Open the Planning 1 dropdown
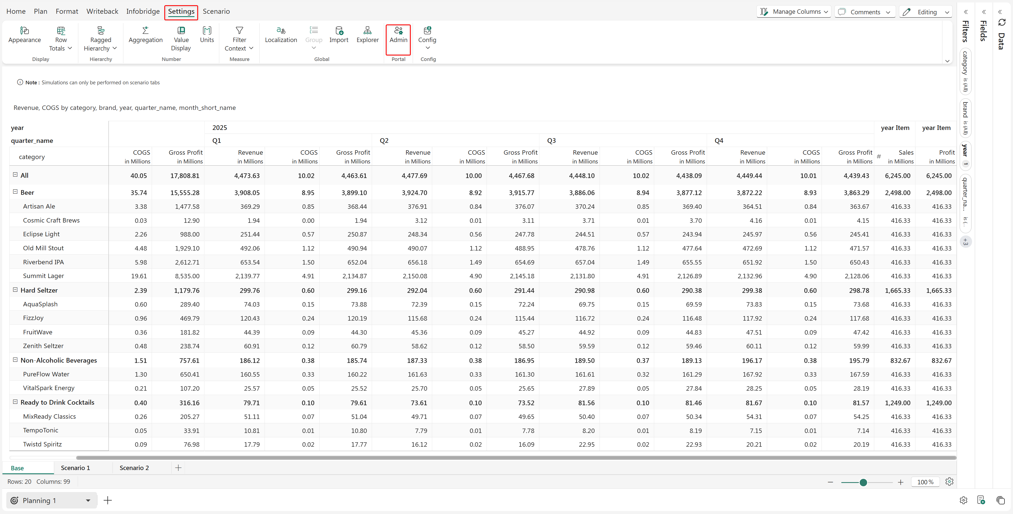Viewport: 1013px width, 514px height. point(88,500)
